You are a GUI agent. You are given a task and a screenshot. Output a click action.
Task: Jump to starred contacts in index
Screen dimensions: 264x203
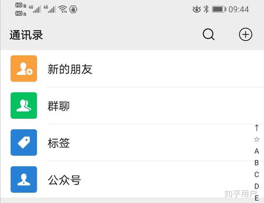(x=257, y=139)
